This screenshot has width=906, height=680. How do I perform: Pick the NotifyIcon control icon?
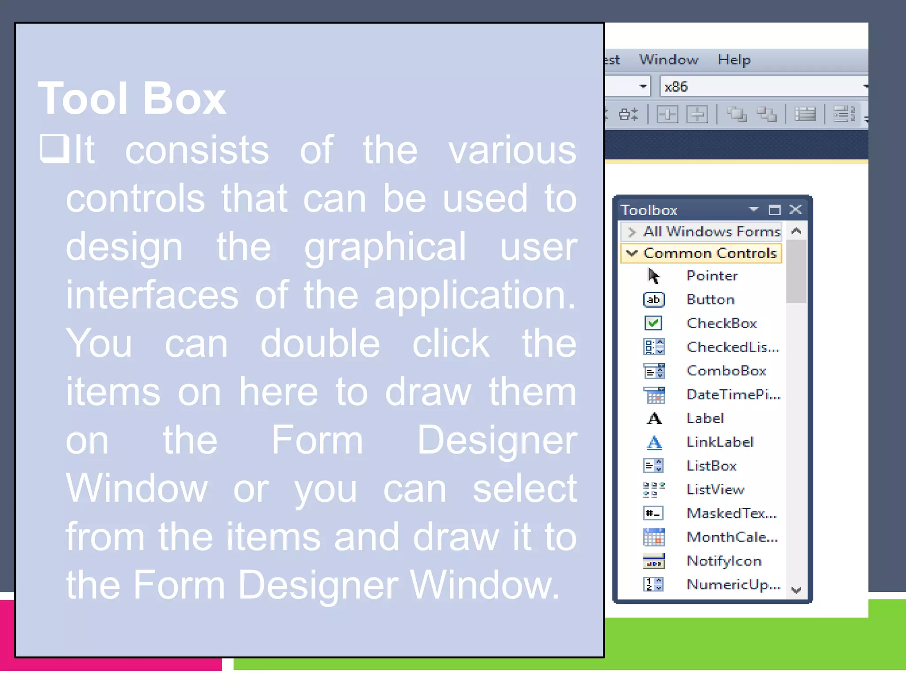(653, 561)
